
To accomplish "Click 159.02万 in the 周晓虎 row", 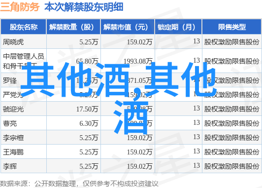I will (139, 42).
